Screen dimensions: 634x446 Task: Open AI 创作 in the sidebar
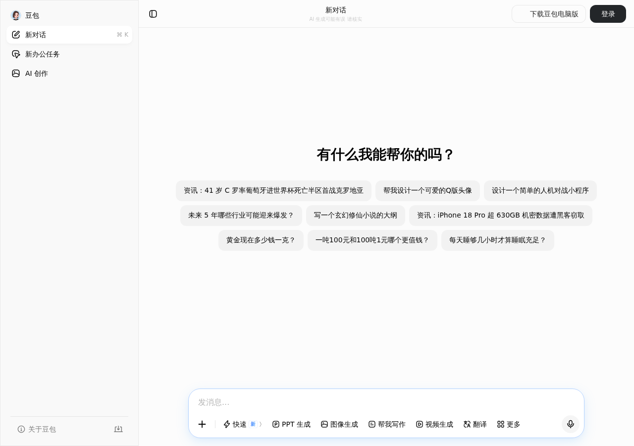click(69, 73)
